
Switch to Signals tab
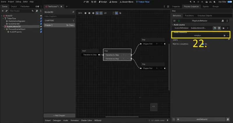[206, 6]
